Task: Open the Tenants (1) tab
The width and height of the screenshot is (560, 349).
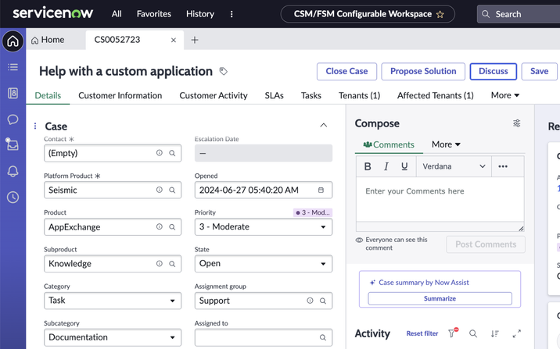Action: [359, 95]
